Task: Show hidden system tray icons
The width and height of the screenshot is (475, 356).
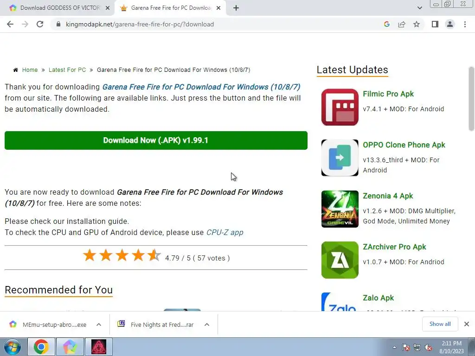Action: click(394, 347)
